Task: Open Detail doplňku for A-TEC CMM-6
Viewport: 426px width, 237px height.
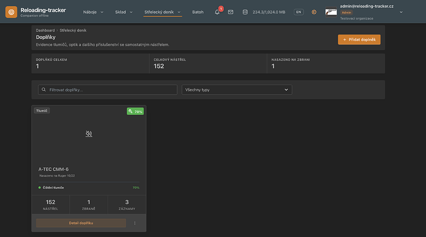Action: tap(81, 223)
